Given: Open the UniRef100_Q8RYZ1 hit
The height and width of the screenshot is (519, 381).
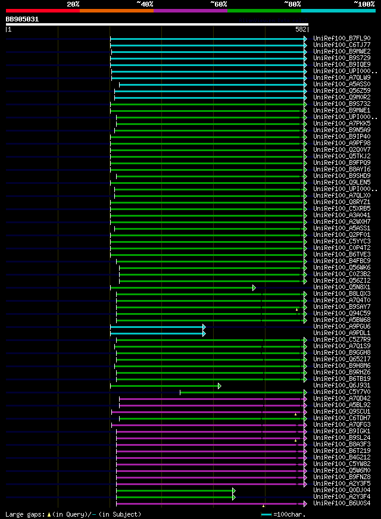Looking at the screenshot, I should 342,202.
